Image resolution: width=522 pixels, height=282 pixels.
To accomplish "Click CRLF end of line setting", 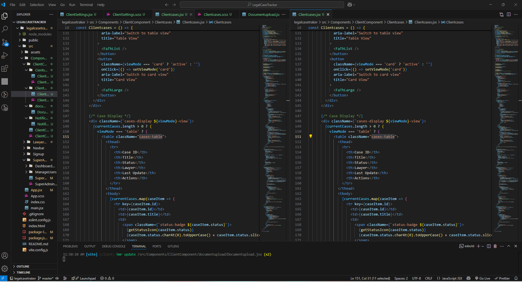I will point(428,278).
